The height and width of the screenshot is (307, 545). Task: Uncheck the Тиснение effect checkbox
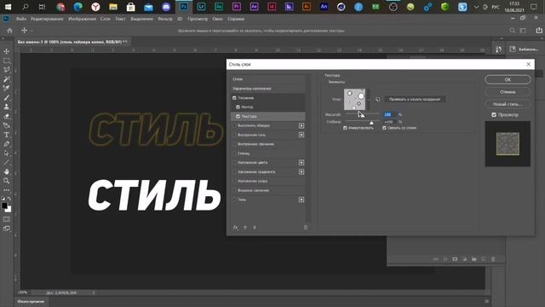tap(234, 98)
